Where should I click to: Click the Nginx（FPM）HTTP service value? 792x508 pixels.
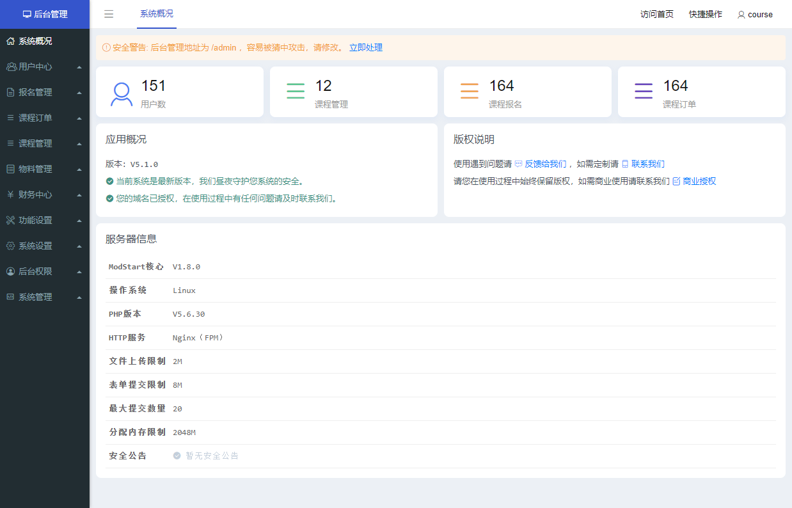click(x=199, y=338)
